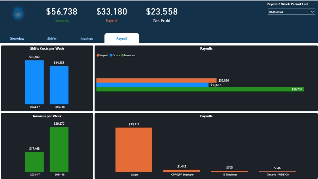The height and width of the screenshot is (179, 318).
Task: Select the active Payroll tab
Action: 122,39
